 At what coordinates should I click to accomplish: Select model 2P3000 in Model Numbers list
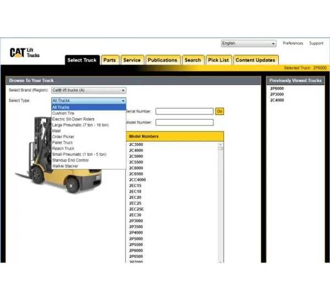pos(136,221)
